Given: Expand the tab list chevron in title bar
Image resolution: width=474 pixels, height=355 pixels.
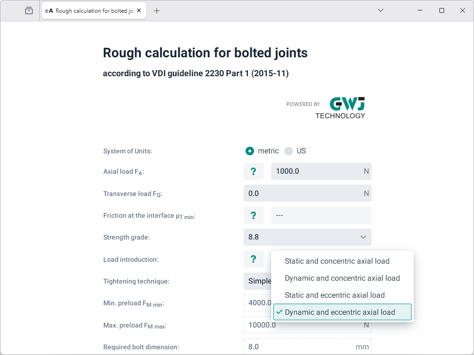Looking at the screenshot, I should pyautogui.click(x=380, y=10).
